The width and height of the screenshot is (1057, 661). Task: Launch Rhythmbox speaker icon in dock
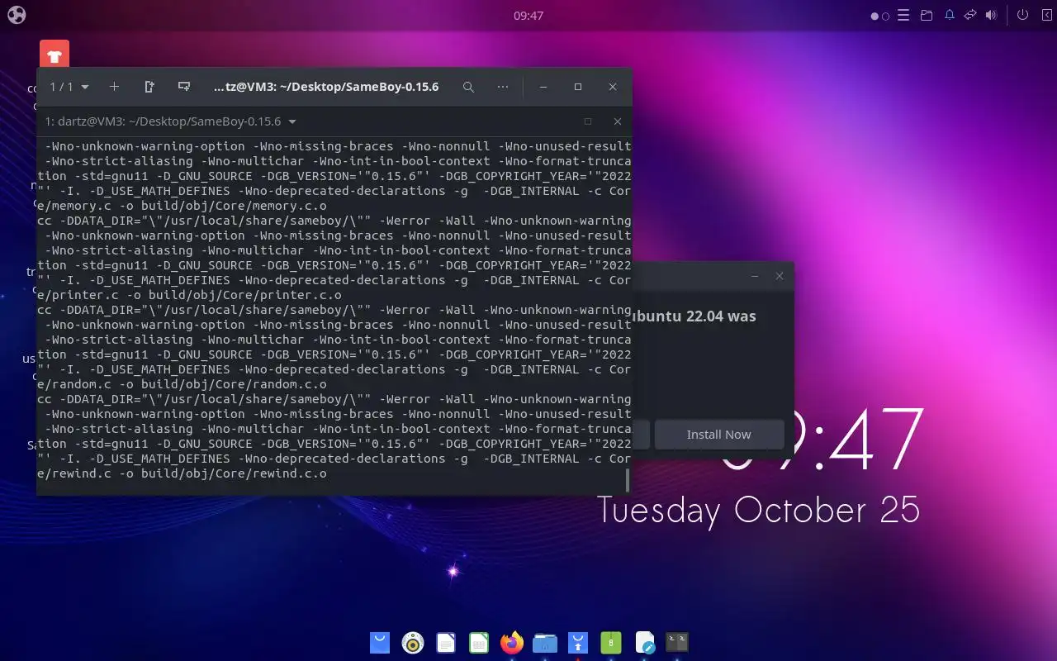tap(413, 642)
